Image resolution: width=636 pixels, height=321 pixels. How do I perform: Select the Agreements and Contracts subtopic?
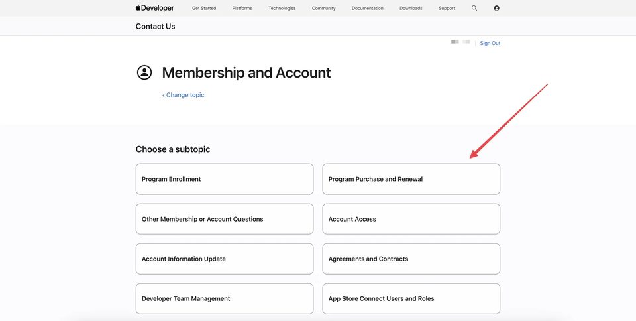pyautogui.click(x=411, y=259)
